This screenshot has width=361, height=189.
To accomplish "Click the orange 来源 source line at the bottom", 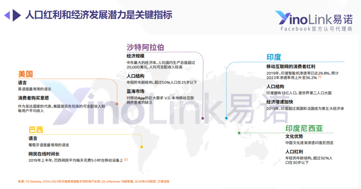I will tap(94, 181).
